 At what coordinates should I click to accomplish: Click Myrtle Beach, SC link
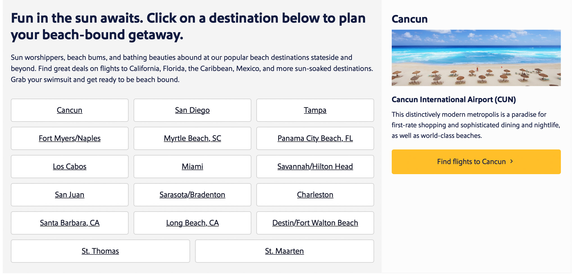(192, 138)
